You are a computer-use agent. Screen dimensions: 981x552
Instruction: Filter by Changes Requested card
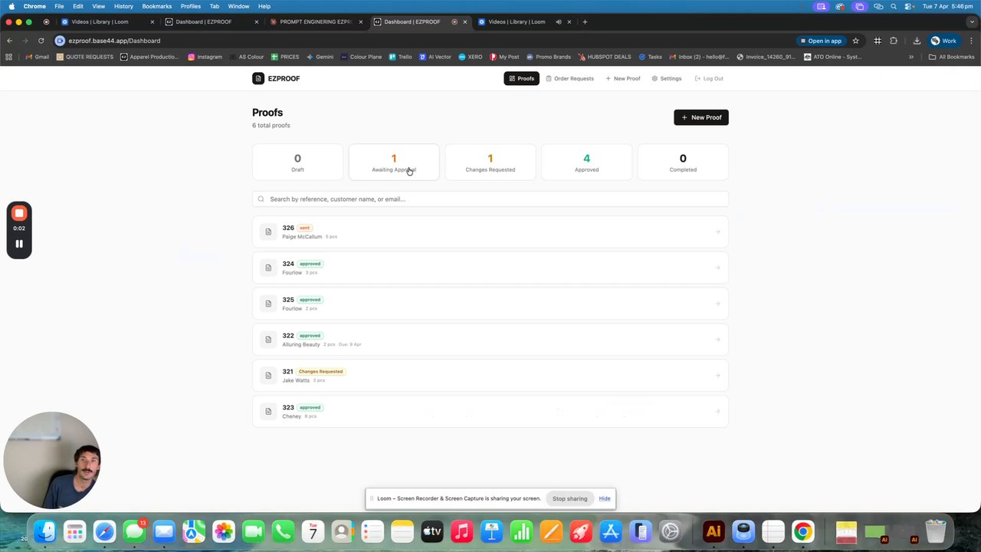[490, 162]
